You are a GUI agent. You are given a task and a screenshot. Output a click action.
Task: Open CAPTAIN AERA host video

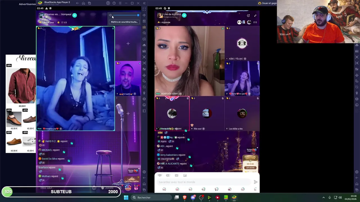pos(190,61)
